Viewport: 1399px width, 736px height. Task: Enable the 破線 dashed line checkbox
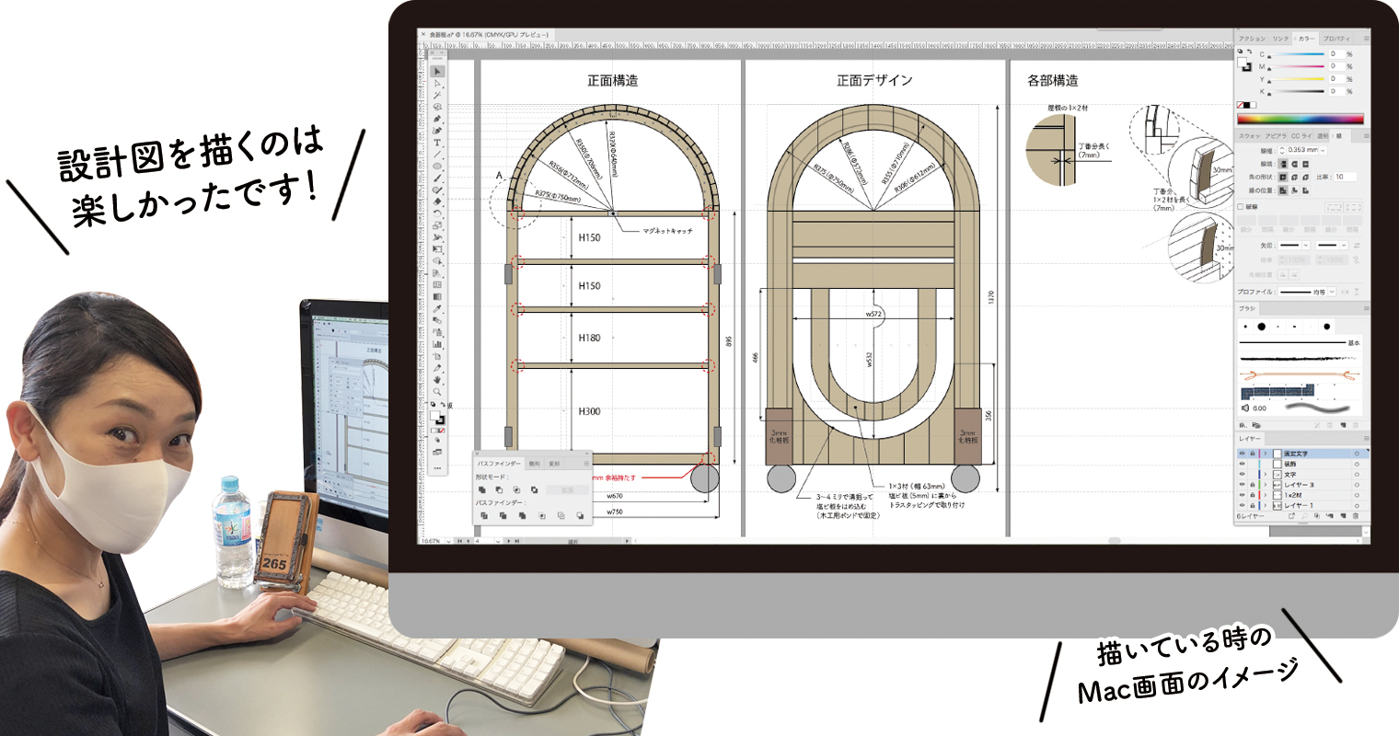click(x=1241, y=207)
